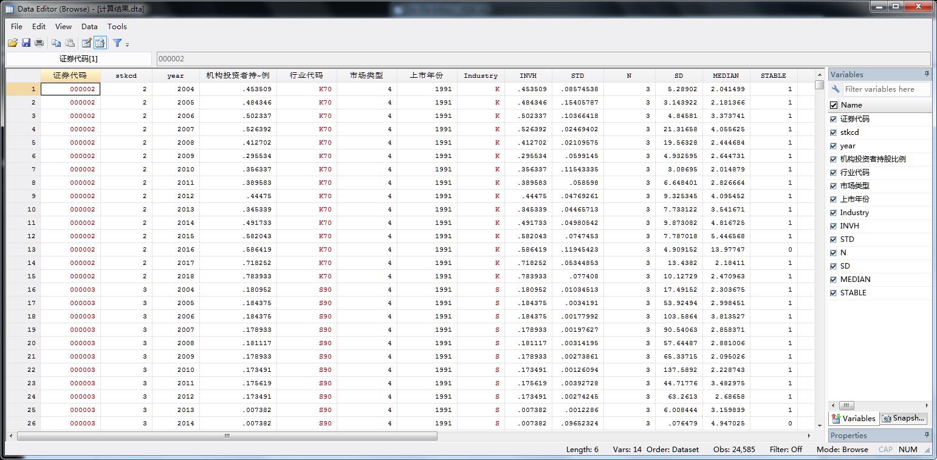Click the Save dataset icon
This screenshot has height=460, width=937.
[26, 43]
